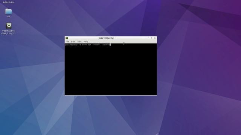
Task: Open the VBOXADDITIONS disc icon
Action: tap(9, 26)
